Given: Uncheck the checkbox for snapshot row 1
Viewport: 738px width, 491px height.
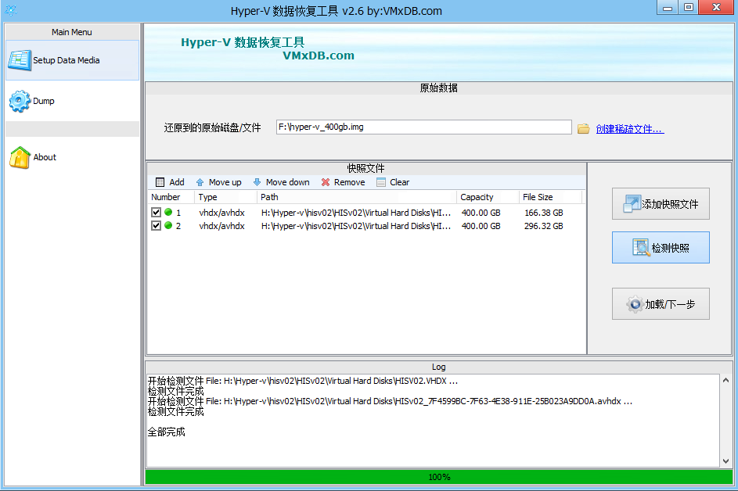Looking at the screenshot, I should click(157, 213).
